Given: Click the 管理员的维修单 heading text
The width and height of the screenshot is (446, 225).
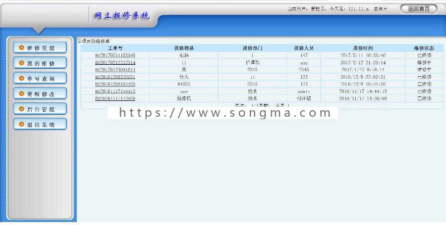Looking at the screenshot, I should [94, 41].
